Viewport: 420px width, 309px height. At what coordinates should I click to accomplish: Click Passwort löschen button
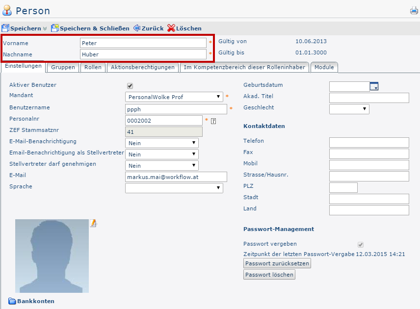coord(269,275)
